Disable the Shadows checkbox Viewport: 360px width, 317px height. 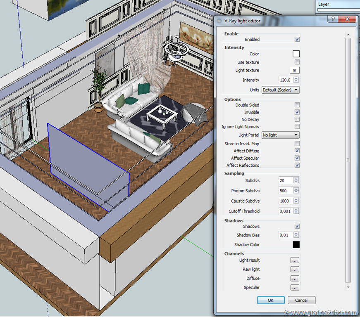pyautogui.click(x=297, y=227)
